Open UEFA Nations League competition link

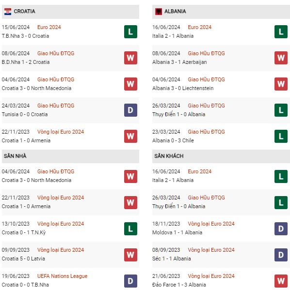62,276
